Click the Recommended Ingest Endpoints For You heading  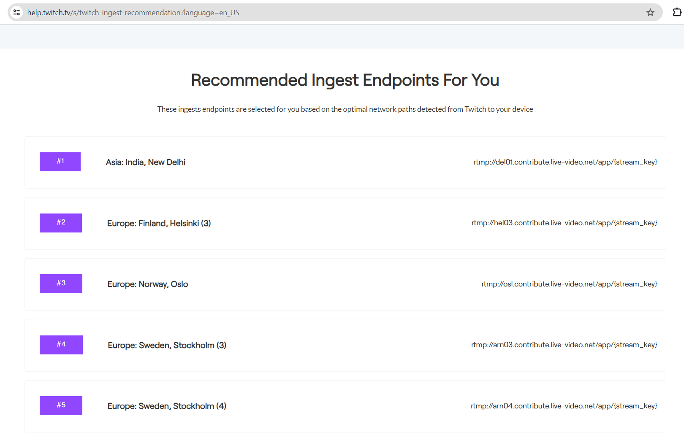pos(345,80)
